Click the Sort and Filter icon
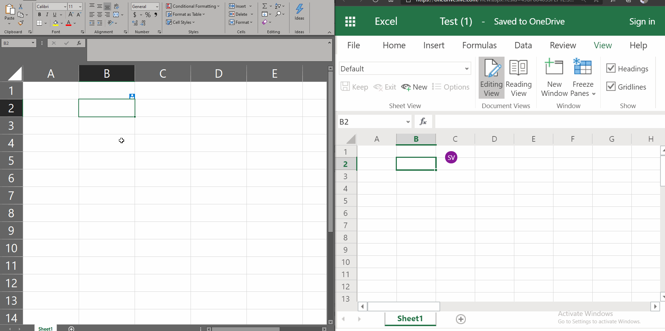Image resolution: width=665 pixels, height=331 pixels. click(x=278, y=6)
